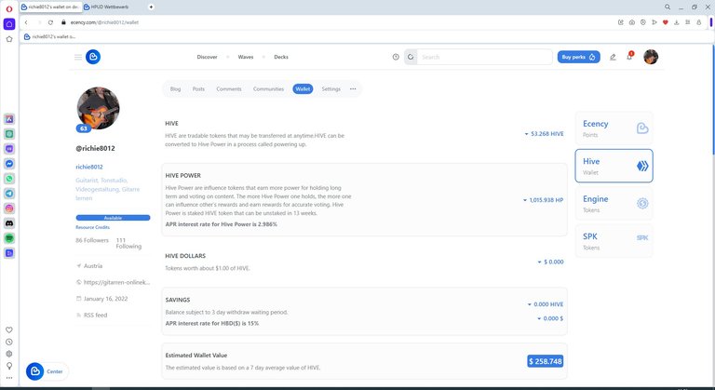
Task: Open Instagram in Opera sidebar
Action: click(x=9, y=208)
